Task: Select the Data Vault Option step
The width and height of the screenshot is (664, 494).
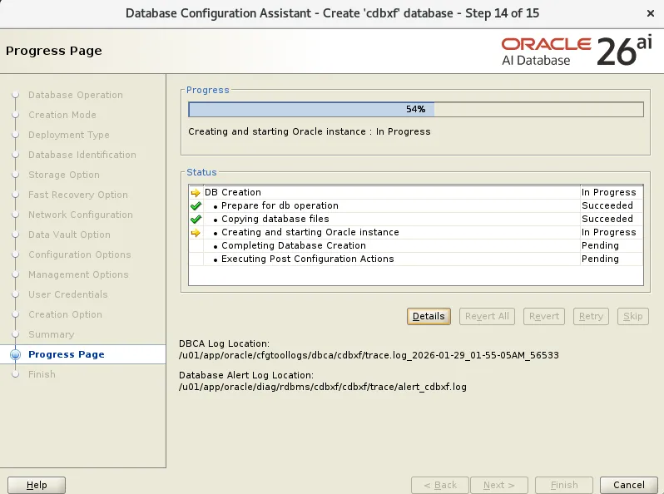Action: 69,235
